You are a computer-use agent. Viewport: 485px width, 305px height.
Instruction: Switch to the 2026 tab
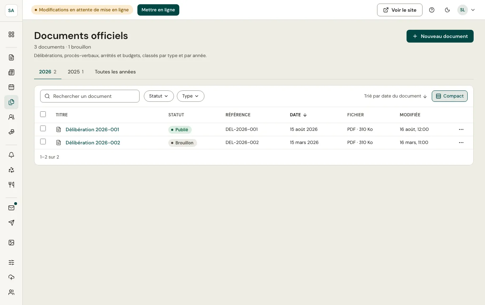click(x=48, y=72)
